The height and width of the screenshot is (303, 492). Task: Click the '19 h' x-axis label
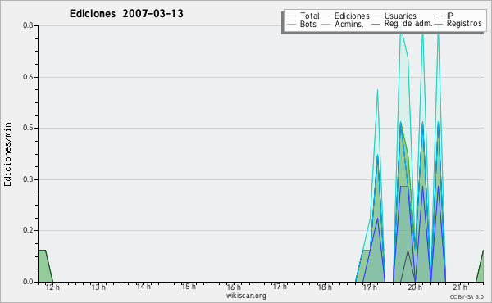click(x=370, y=287)
